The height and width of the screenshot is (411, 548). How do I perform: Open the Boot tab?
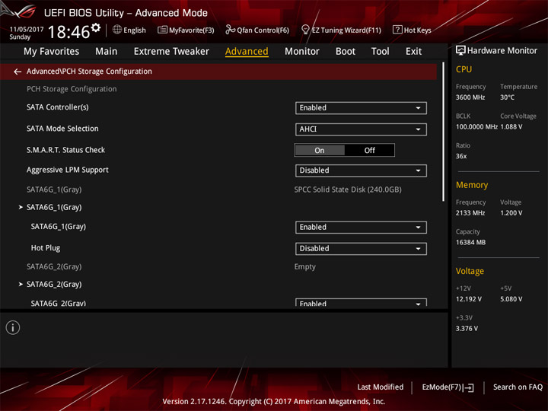pyautogui.click(x=346, y=52)
